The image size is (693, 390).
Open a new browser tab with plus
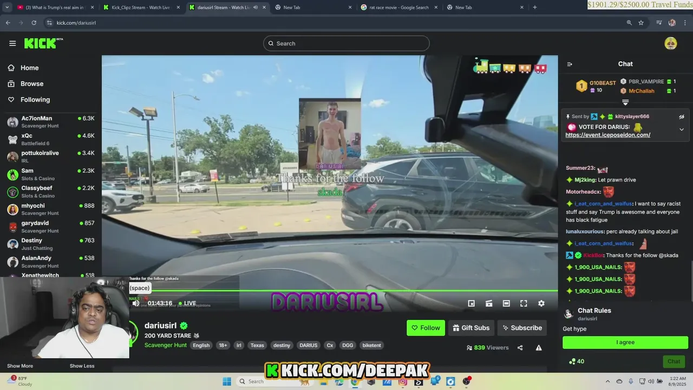pyautogui.click(x=535, y=8)
